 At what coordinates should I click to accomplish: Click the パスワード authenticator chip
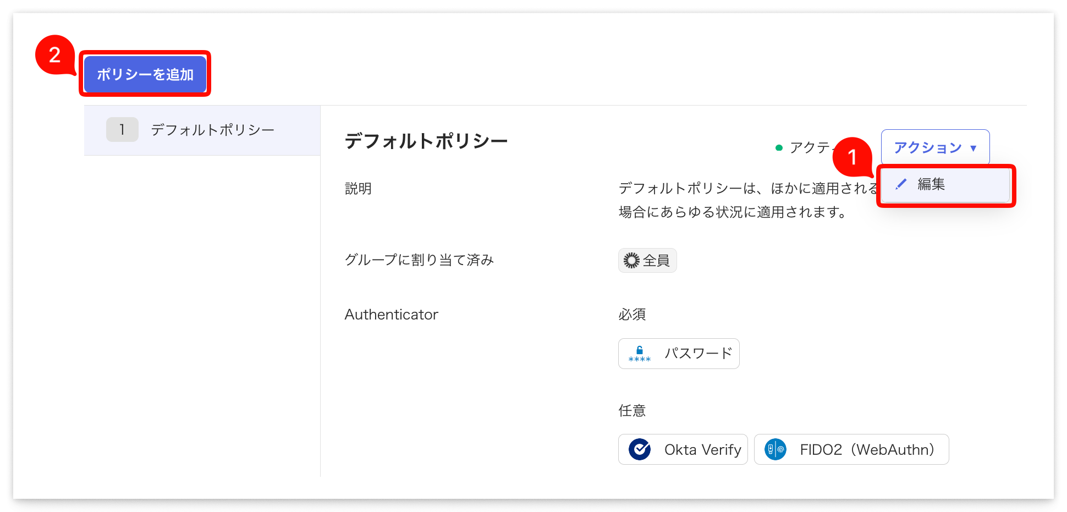[679, 353]
